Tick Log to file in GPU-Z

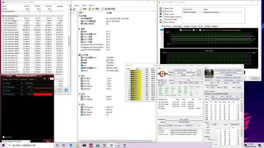tap(4, 137)
